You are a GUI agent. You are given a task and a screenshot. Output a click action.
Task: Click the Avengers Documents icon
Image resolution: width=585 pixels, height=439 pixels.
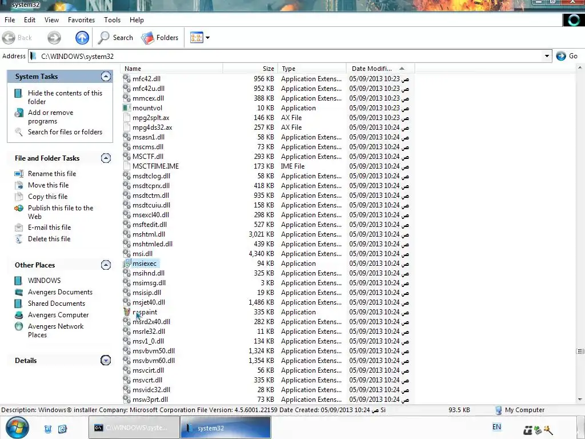tap(19, 292)
